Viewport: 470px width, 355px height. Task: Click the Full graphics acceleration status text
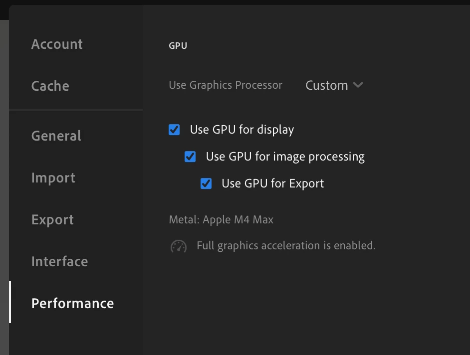(285, 246)
